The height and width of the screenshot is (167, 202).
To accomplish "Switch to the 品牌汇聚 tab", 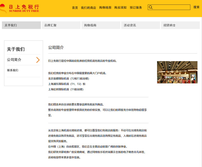I will [x=61, y=25].
